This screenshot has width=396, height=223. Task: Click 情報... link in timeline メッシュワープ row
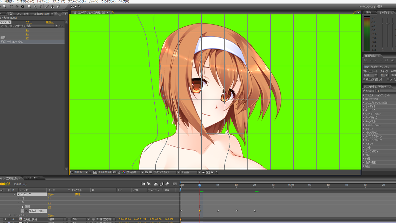[79, 195]
